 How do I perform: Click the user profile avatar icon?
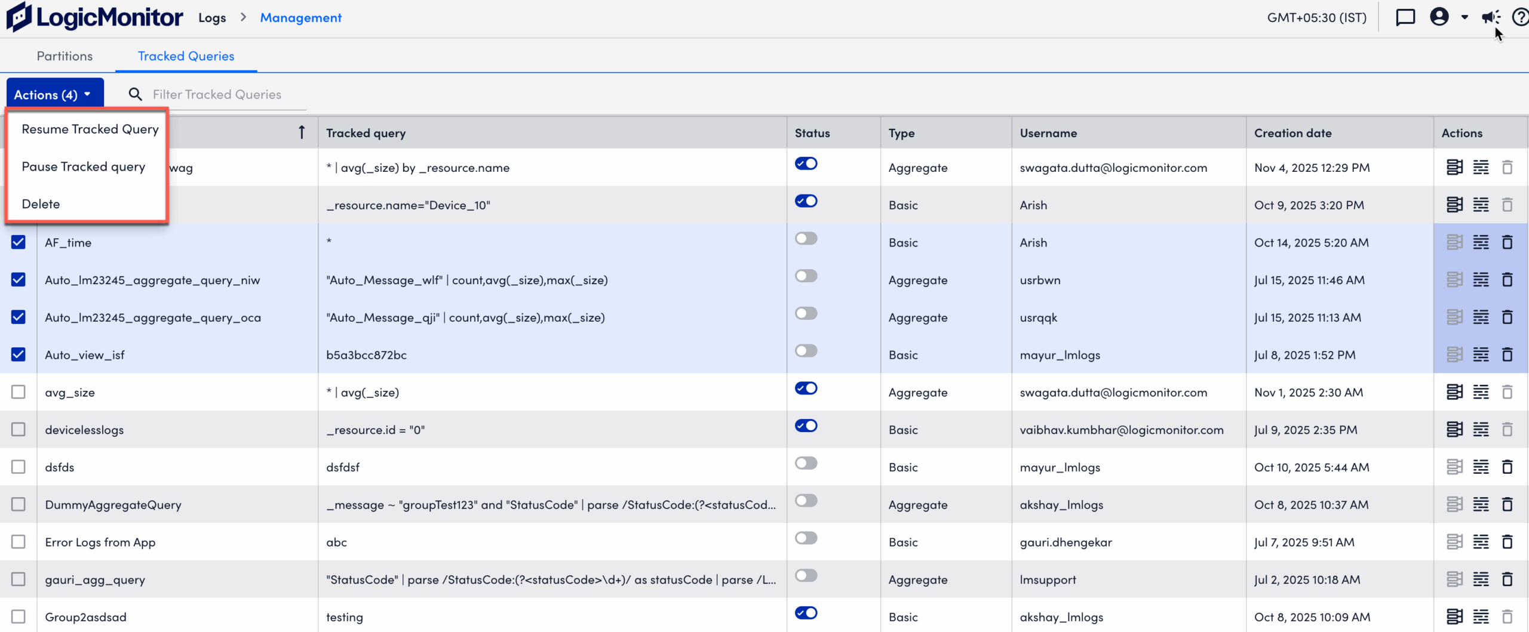(x=1441, y=17)
